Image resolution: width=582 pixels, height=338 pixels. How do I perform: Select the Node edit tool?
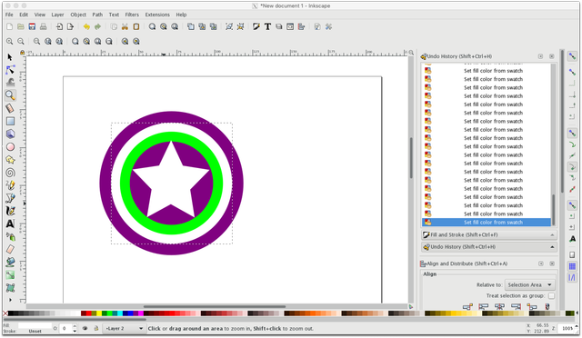[x=10, y=70]
